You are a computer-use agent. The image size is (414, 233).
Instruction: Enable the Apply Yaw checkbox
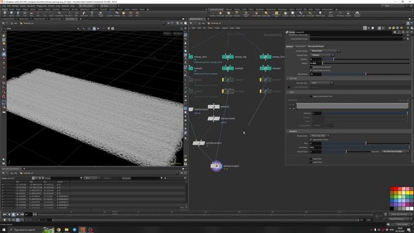click(x=311, y=159)
